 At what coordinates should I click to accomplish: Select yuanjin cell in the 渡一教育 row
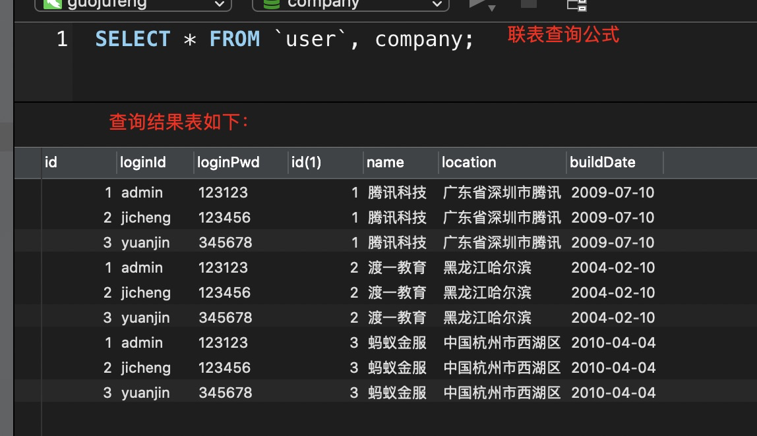(145, 318)
